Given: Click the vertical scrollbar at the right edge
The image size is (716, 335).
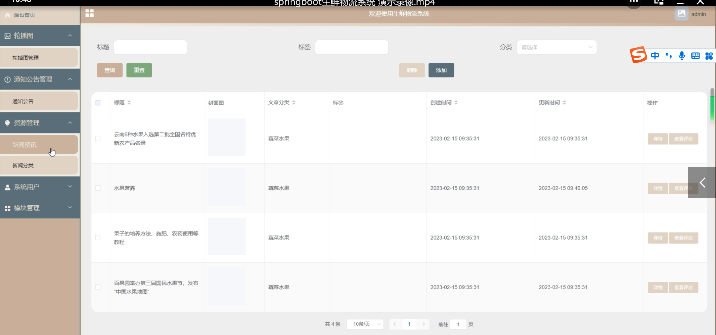Looking at the screenshot, I should pos(712,104).
